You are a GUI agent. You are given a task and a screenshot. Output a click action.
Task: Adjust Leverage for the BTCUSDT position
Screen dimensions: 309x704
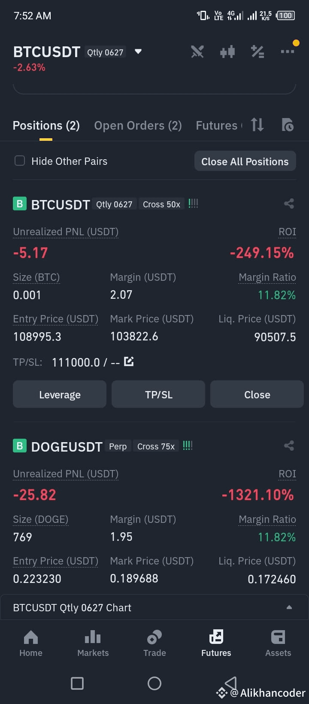click(x=60, y=394)
